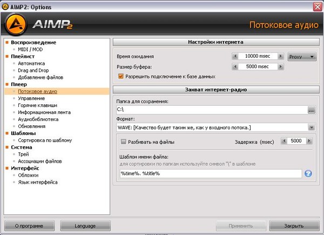Click the Language button
The image size is (324, 235).
pyautogui.click(x=85, y=226)
